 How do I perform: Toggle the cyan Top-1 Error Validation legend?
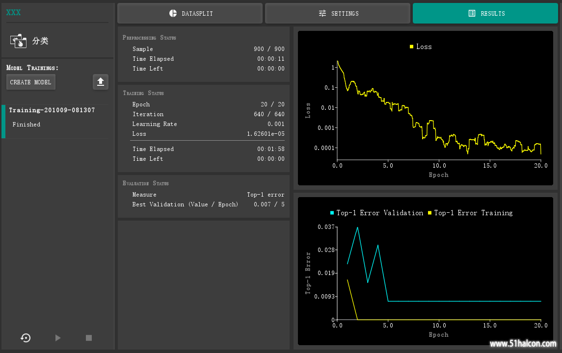pos(332,213)
